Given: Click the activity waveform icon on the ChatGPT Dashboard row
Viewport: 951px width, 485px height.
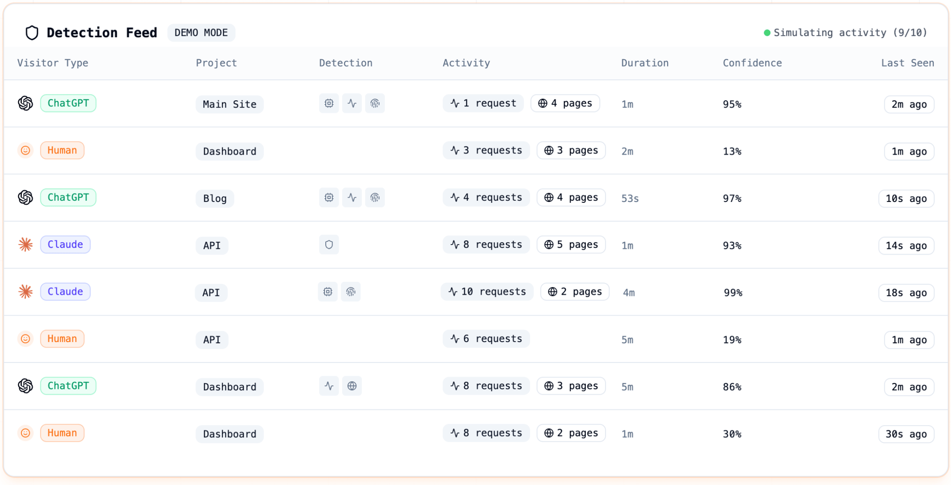Looking at the screenshot, I should (x=329, y=386).
